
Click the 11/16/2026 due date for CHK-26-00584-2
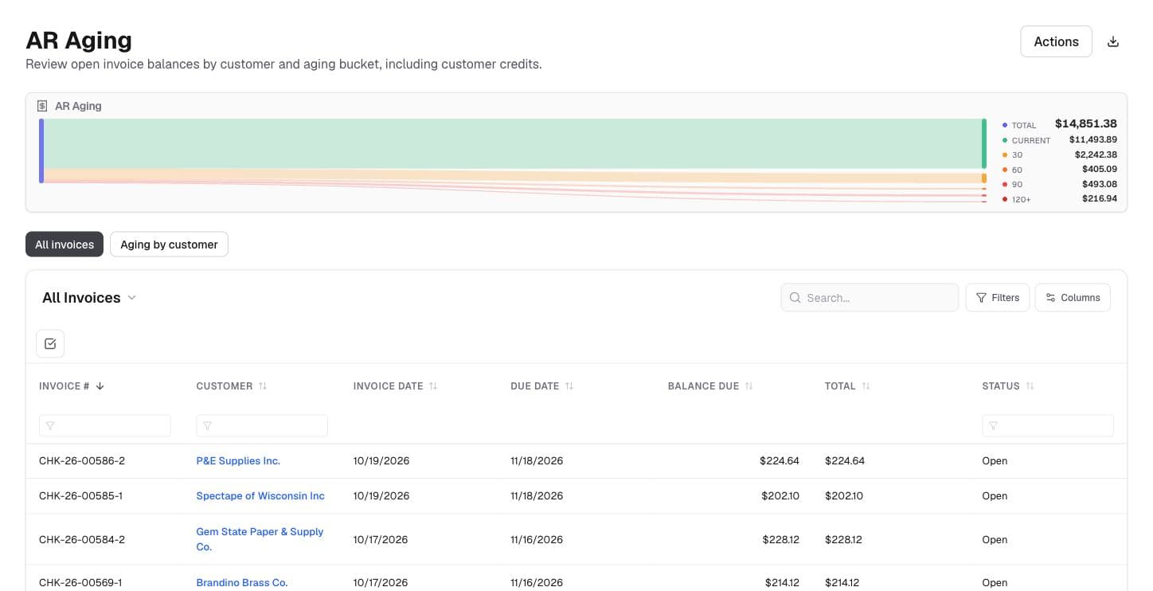(537, 540)
